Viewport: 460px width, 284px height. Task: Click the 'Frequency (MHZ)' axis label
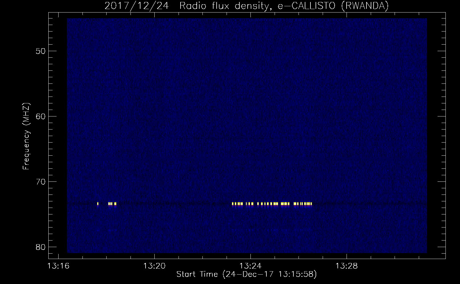(x=26, y=136)
